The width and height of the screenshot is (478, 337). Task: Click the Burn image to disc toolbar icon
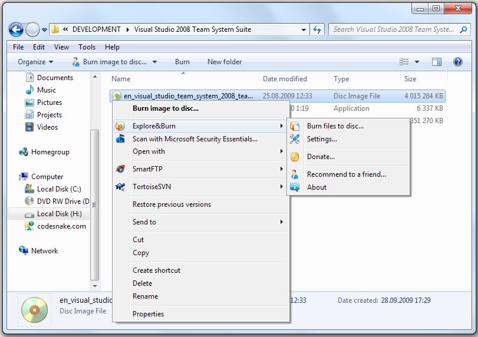[75, 62]
